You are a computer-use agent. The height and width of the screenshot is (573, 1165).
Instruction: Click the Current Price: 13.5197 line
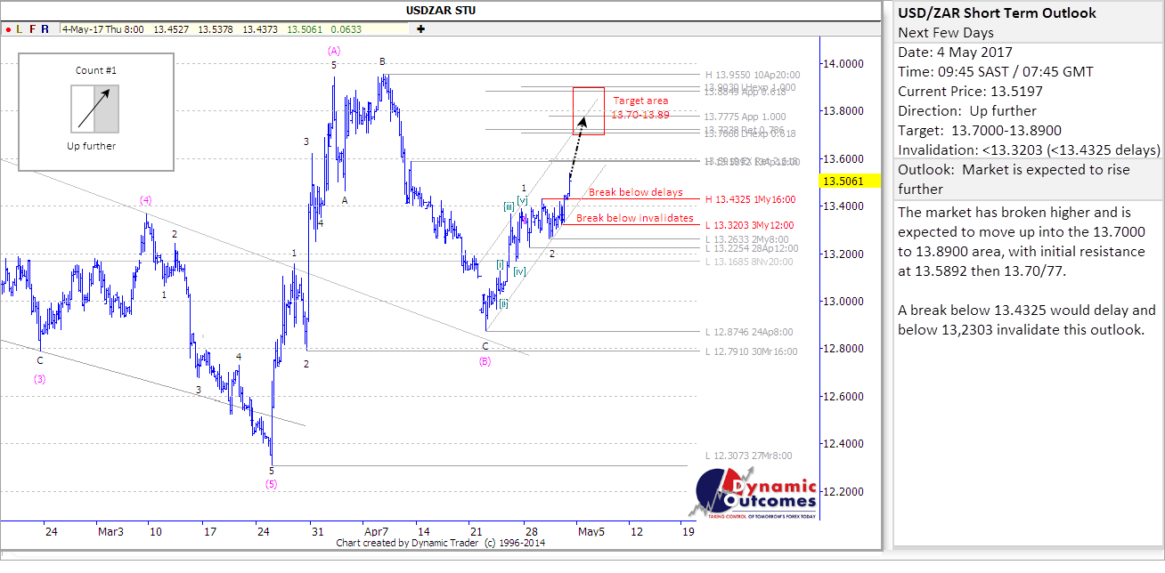[x=969, y=92]
